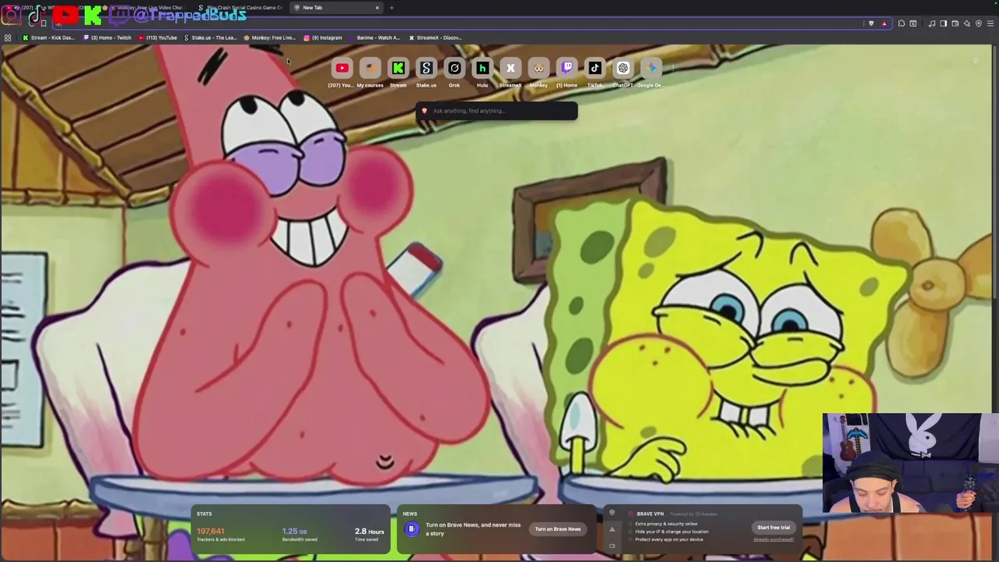This screenshot has width=999, height=562.
Task: Click the 197,641 trackers & ads blocked stat
Action: point(221,534)
